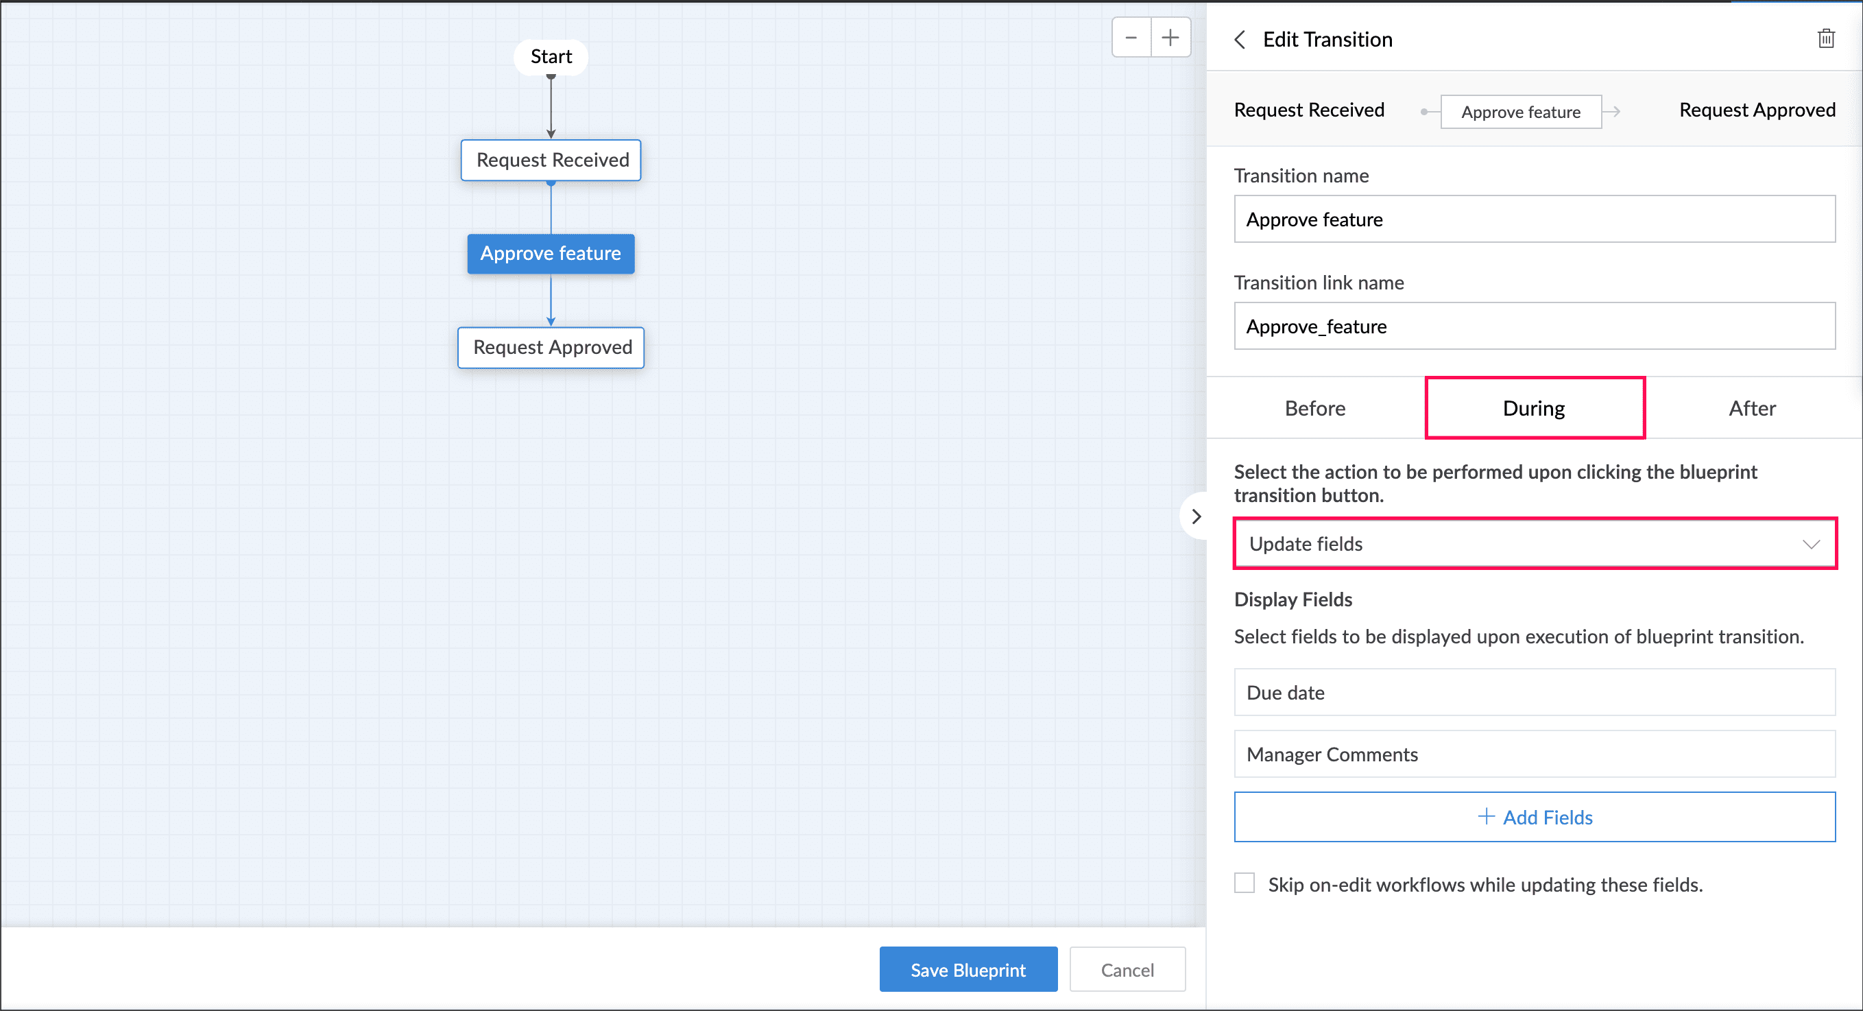1863x1011 pixels.
Task: Expand the Update fields dropdown arrow
Action: point(1810,545)
